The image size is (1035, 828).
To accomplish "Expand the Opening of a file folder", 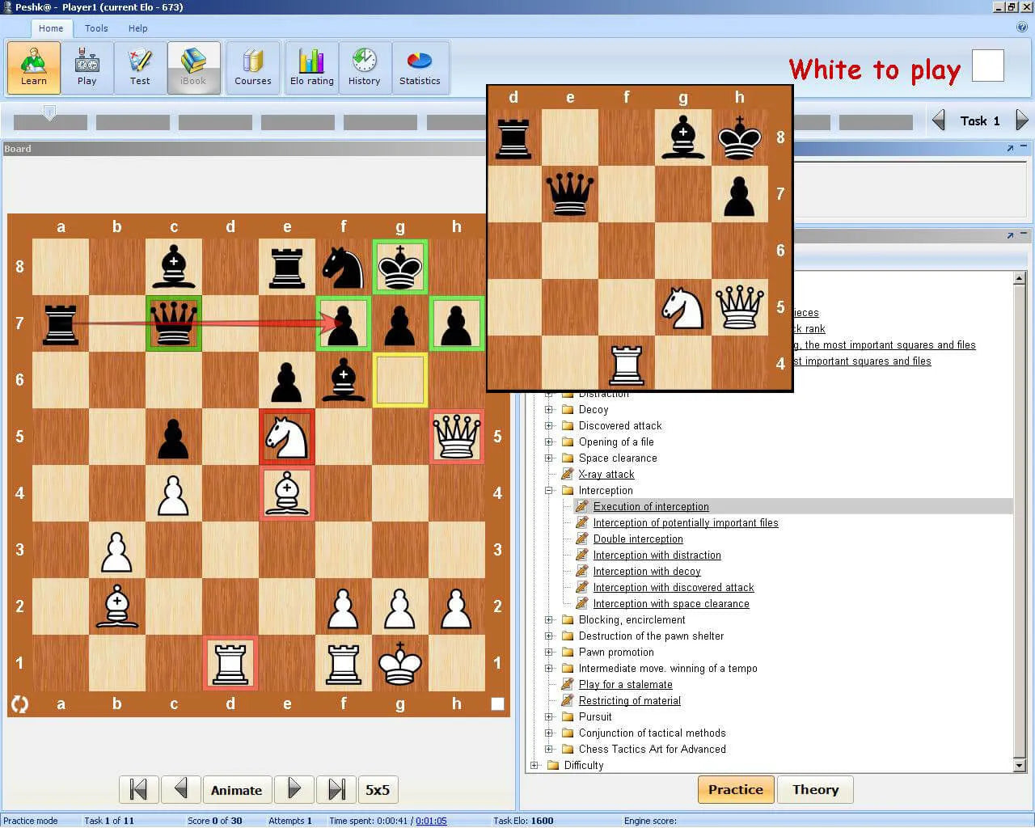I will click(549, 442).
